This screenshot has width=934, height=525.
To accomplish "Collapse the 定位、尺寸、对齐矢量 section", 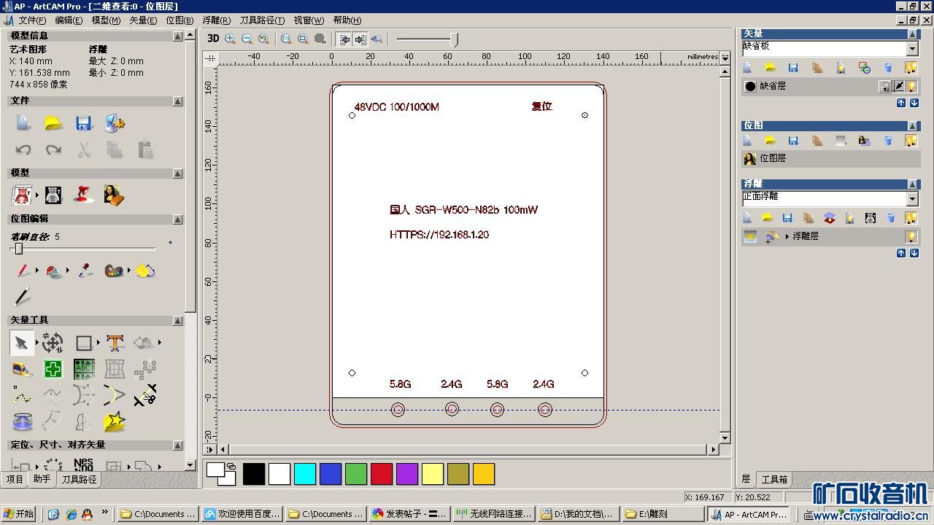I will [178, 445].
